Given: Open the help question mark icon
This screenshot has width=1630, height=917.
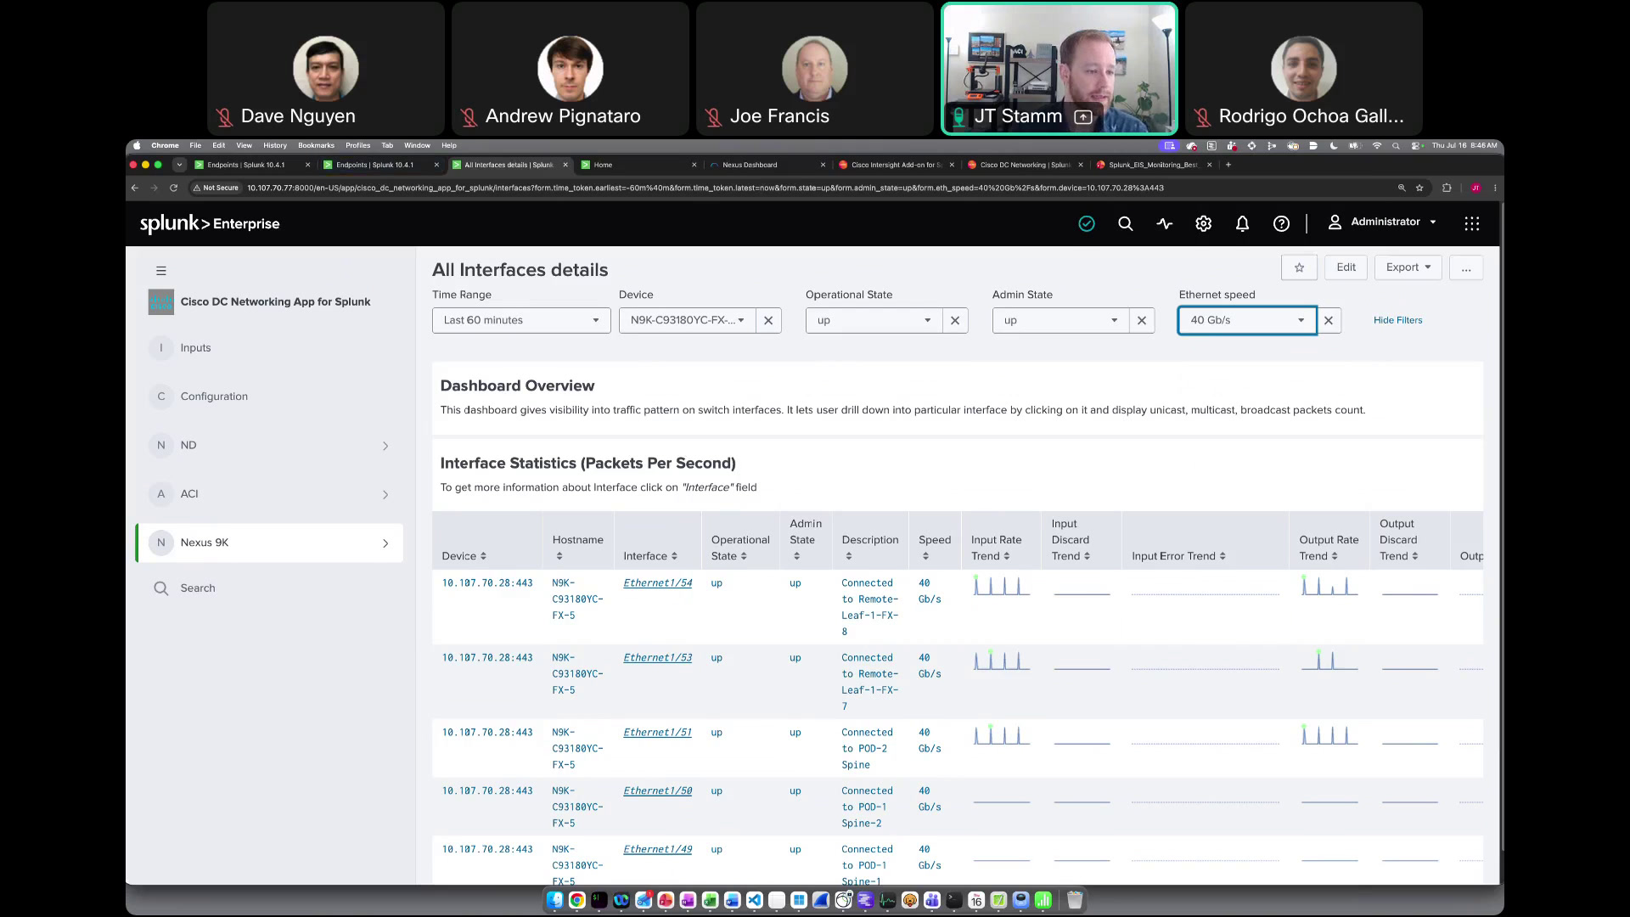Looking at the screenshot, I should [1282, 224].
